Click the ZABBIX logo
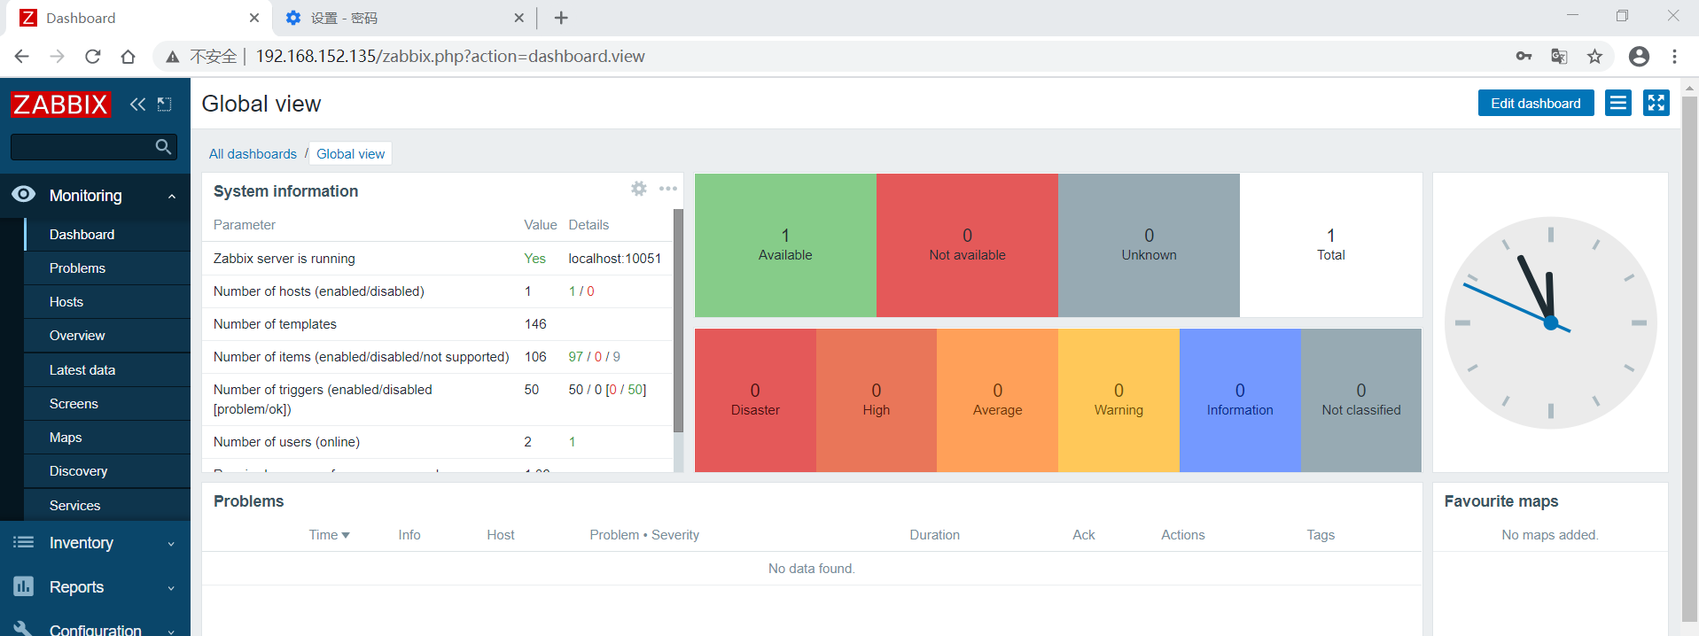The height and width of the screenshot is (636, 1699). tap(60, 105)
